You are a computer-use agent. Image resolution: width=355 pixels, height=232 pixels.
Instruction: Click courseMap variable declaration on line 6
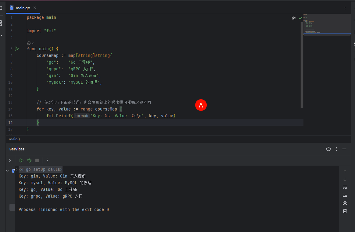pos(48,55)
